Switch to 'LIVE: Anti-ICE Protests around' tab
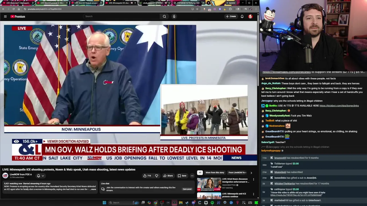The image size is (367, 206). pos(86,3)
